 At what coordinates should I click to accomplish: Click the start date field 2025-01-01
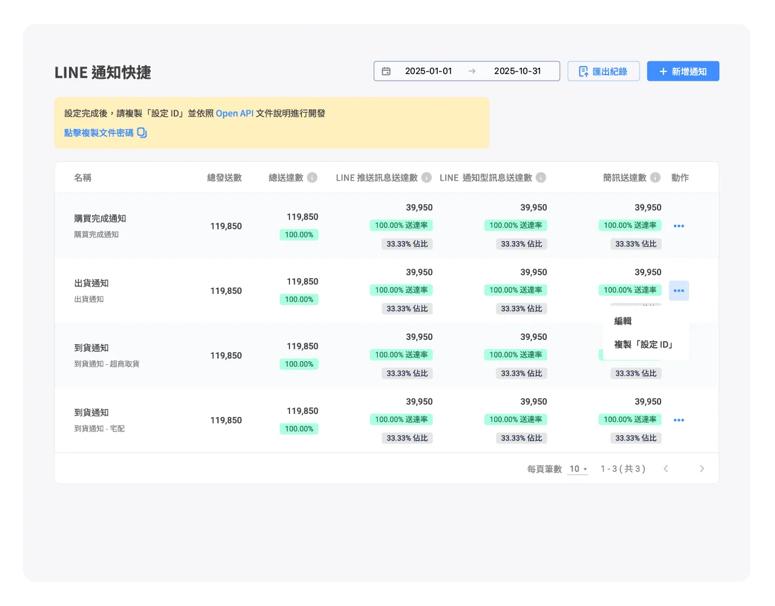pyautogui.click(x=428, y=71)
